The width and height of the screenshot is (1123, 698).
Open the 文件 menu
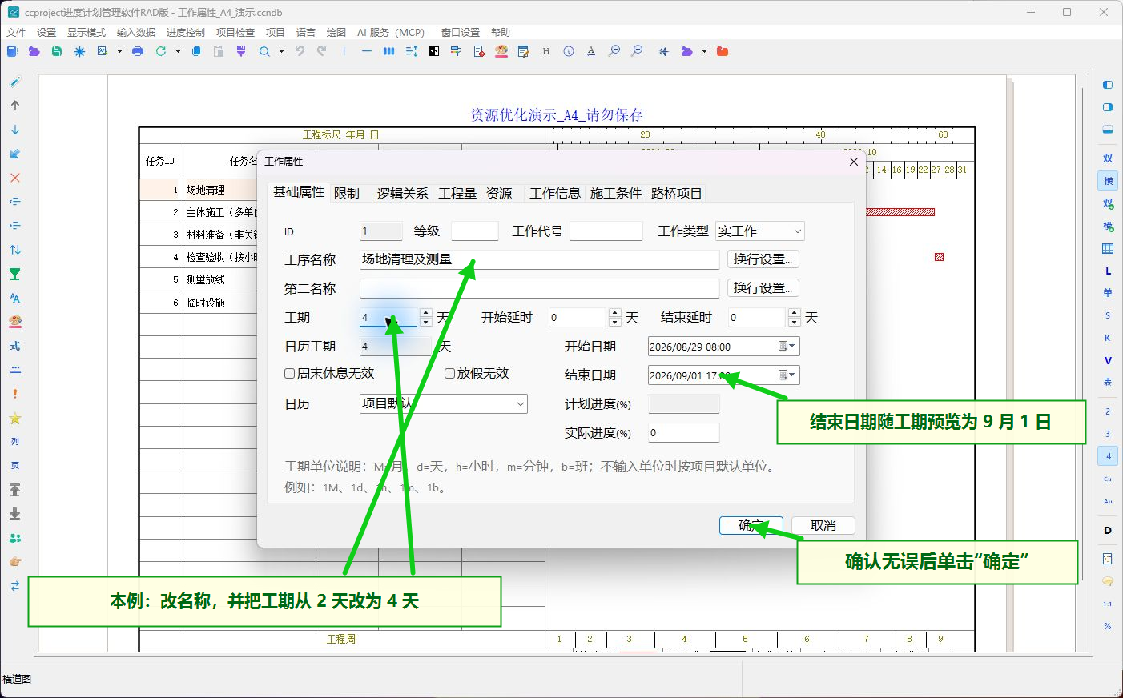[x=16, y=32]
